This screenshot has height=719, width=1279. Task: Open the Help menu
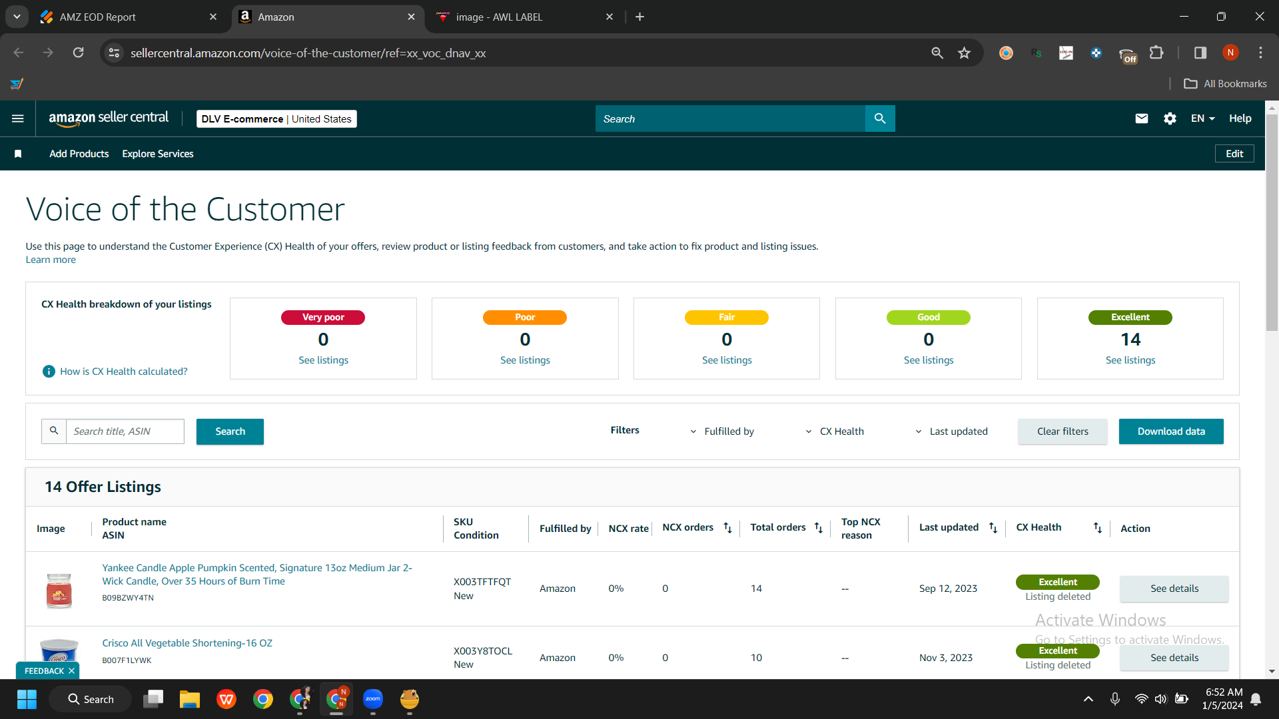(x=1240, y=119)
